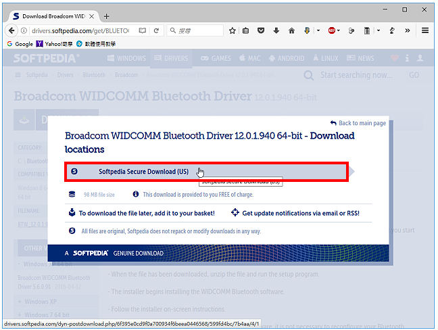Get update notifications via email or RSS
The width and height of the screenshot is (438, 330).
point(301,213)
